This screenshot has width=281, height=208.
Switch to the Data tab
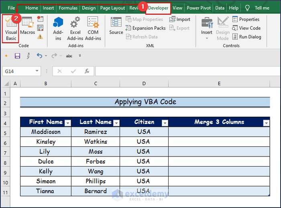tap(220, 8)
